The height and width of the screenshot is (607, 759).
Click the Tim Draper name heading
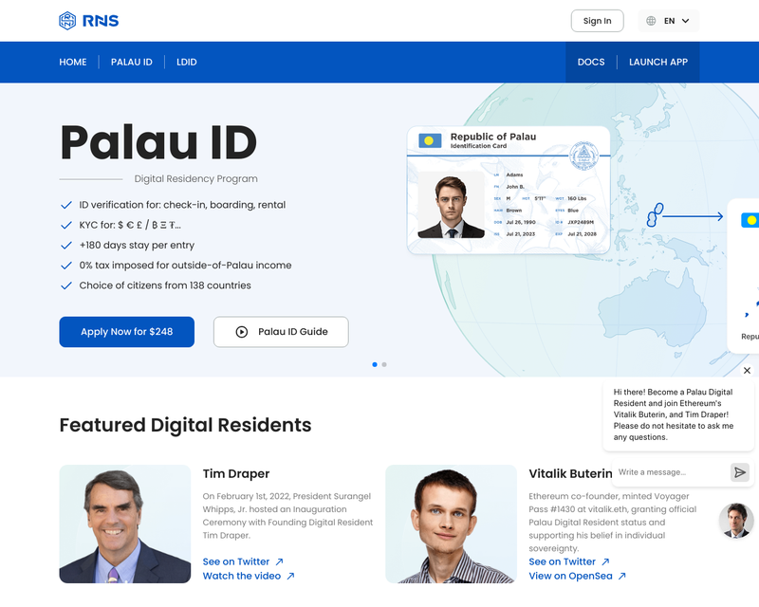point(235,474)
